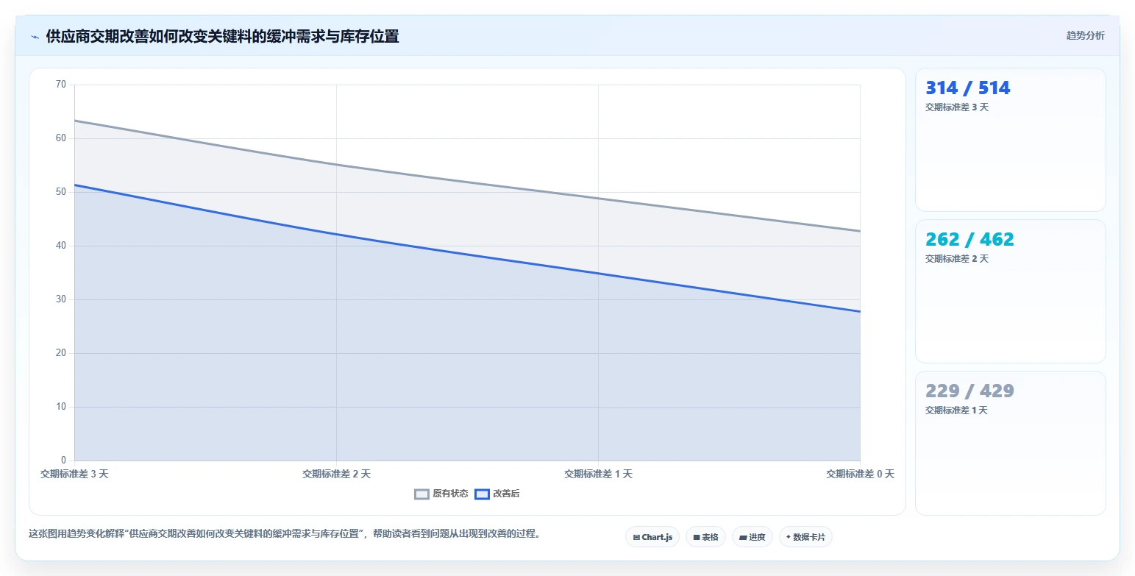Open the 262 / 462 data card
This screenshot has width=1135, height=576.
pyautogui.click(x=1010, y=291)
